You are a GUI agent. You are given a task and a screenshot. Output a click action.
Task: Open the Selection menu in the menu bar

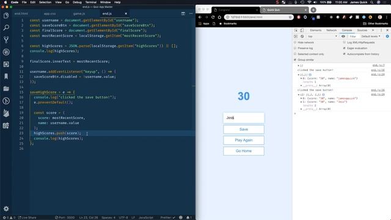point(45,2)
